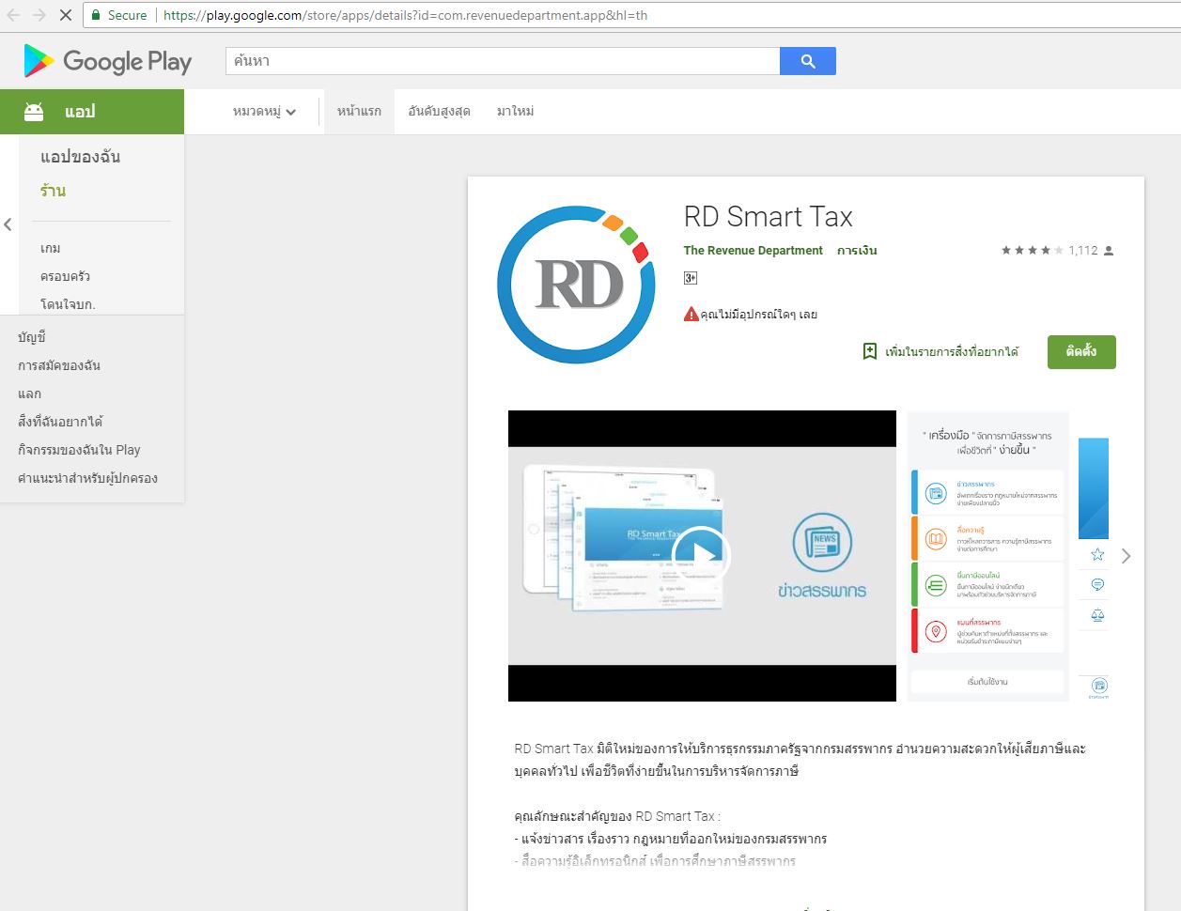Go back in browser history
1181x911 pixels.
pos(13,15)
